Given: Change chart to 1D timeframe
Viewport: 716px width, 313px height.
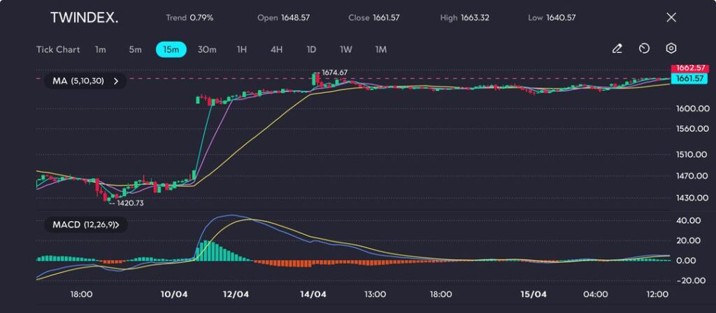Looking at the screenshot, I should (x=311, y=50).
